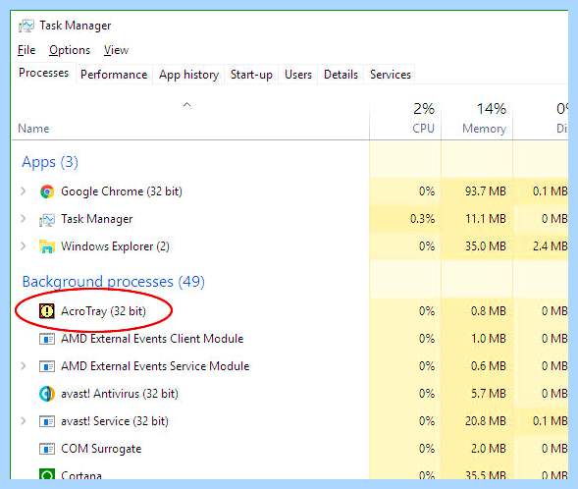Image resolution: width=578 pixels, height=489 pixels.
Task: Switch to the Details tab
Action: coord(341,75)
